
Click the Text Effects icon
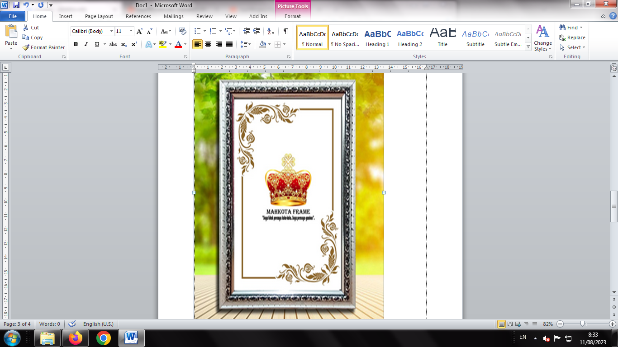pos(148,44)
